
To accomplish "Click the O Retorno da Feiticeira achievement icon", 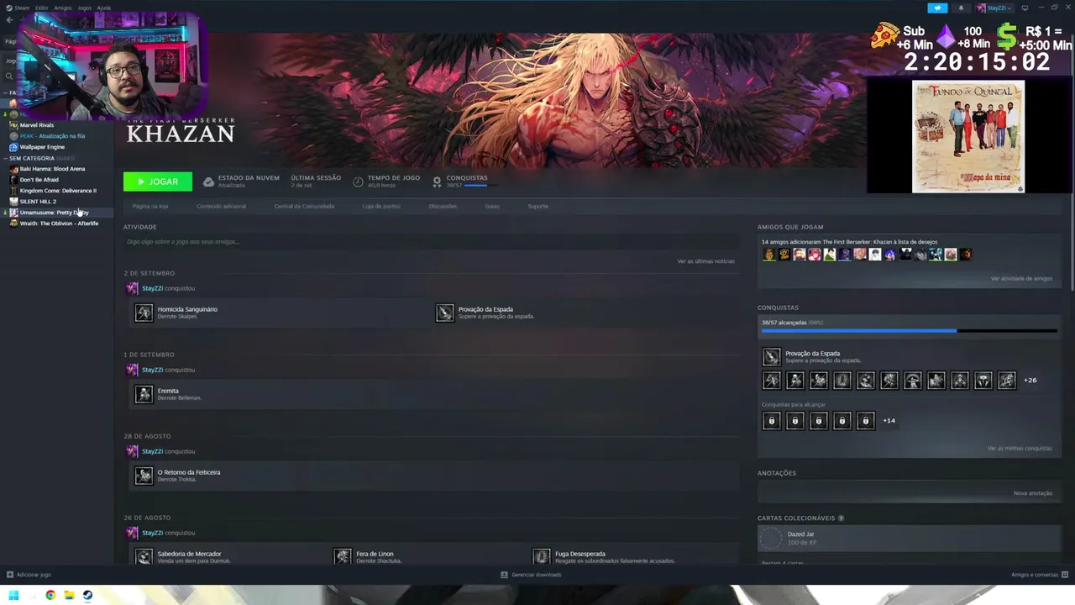I will 144,476.
